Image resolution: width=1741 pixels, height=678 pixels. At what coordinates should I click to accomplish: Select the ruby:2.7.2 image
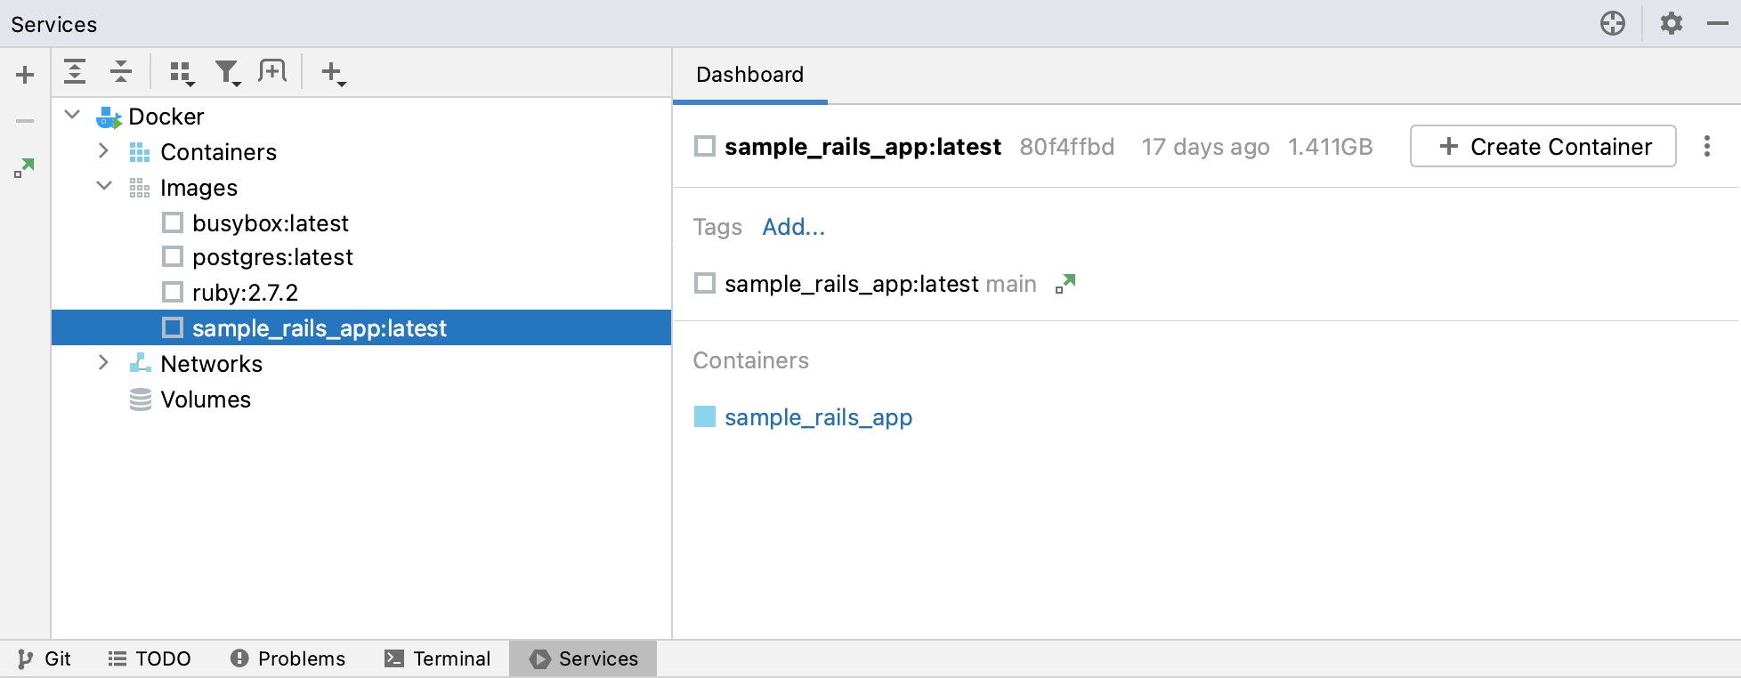coord(245,293)
